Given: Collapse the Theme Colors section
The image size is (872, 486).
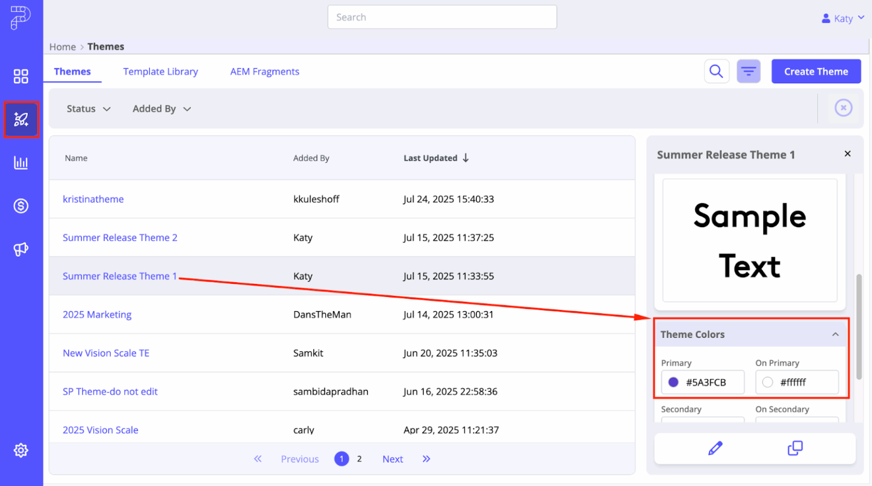Looking at the screenshot, I should tap(835, 334).
